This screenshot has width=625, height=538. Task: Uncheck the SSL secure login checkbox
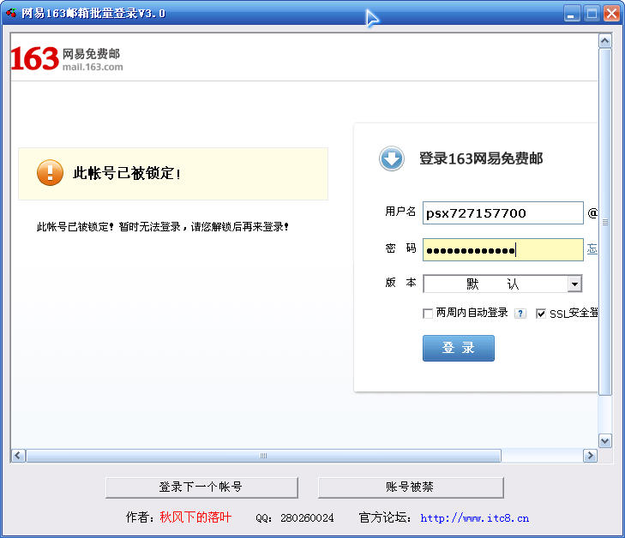[x=540, y=314]
